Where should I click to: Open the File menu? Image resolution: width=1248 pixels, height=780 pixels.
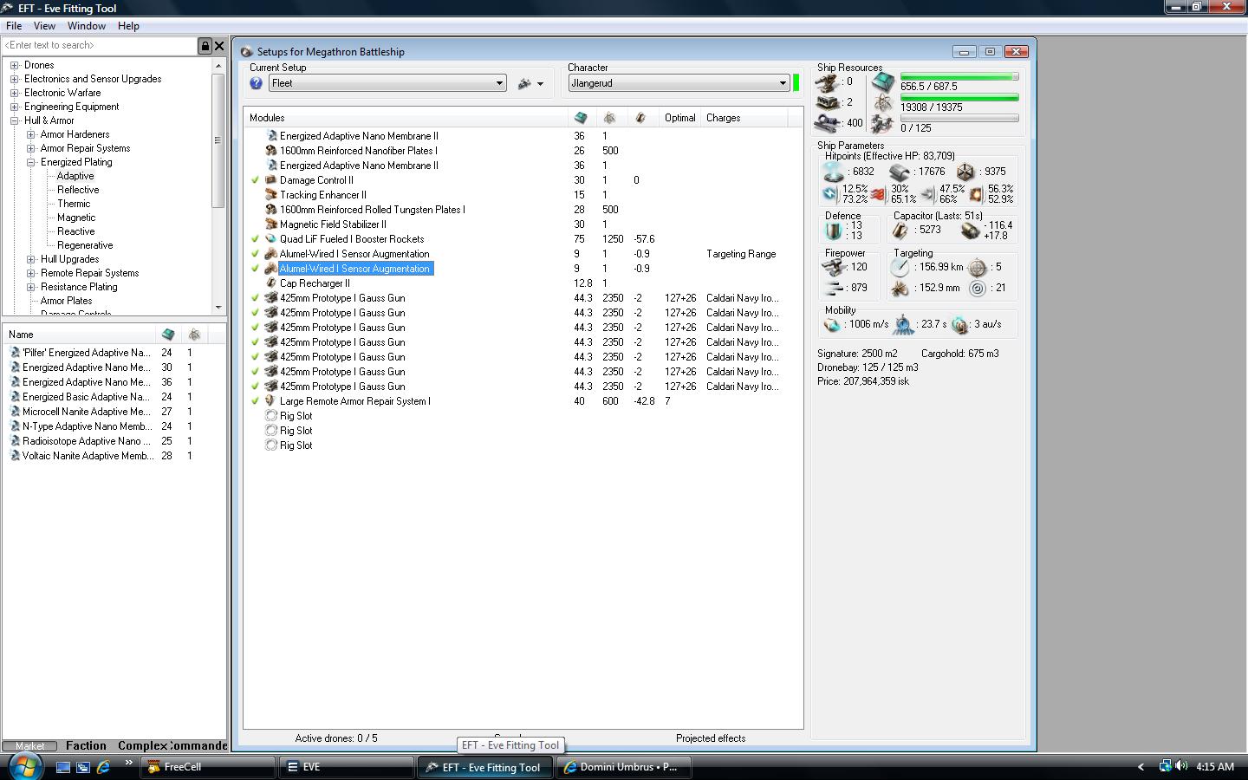pos(14,26)
